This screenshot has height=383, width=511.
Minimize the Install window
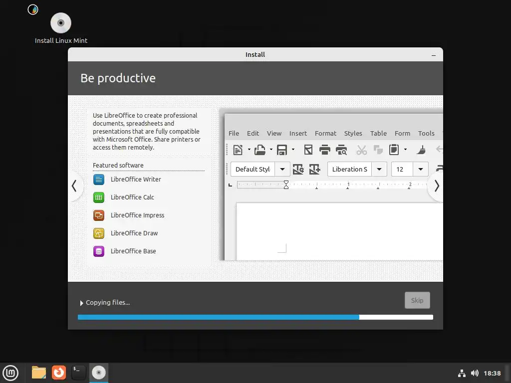[x=434, y=55]
